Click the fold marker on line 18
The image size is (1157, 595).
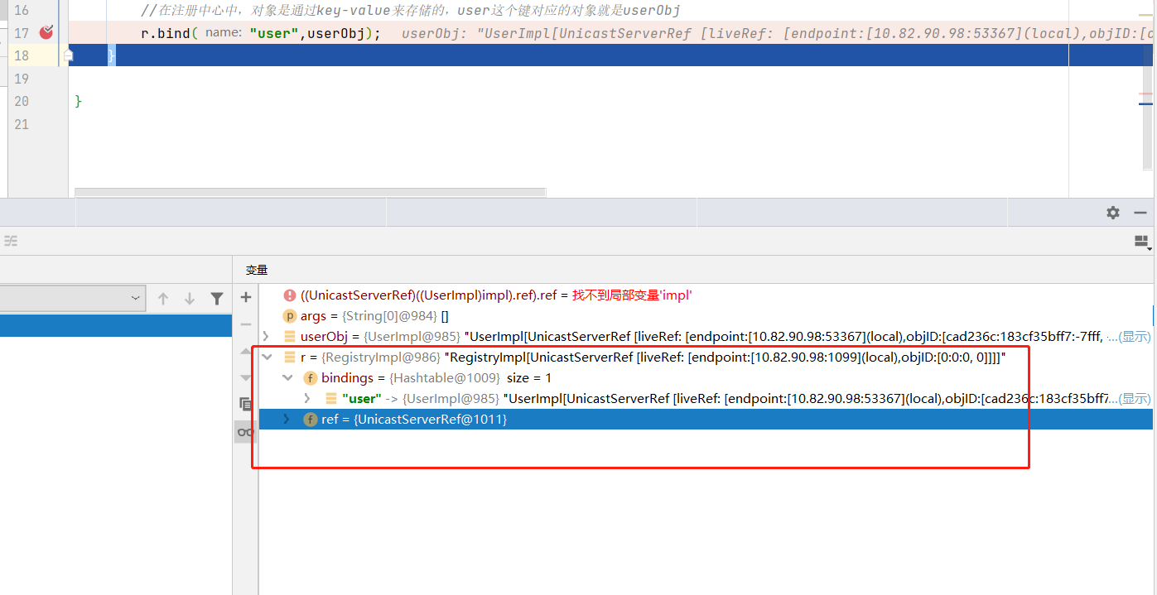pyautogui.click(x=69, y=55)
